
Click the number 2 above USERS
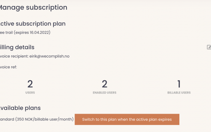(30, 84)
